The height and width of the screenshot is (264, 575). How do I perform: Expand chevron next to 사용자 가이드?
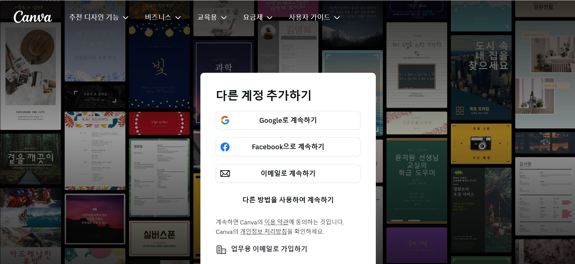337,18
